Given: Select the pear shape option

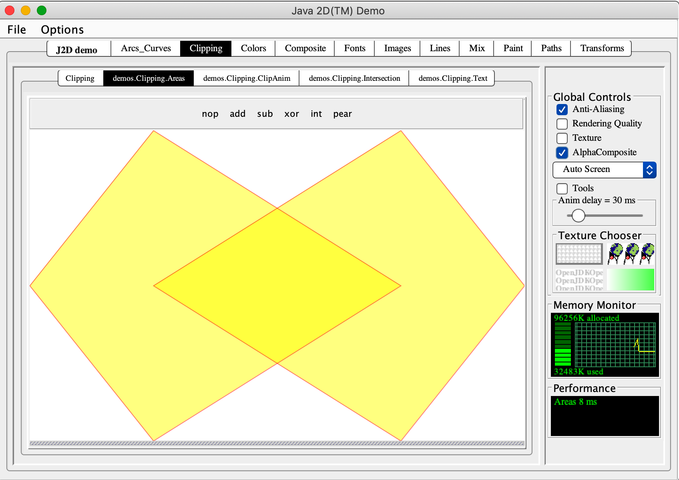Looking at the screenshot, I should coord(342,114).
